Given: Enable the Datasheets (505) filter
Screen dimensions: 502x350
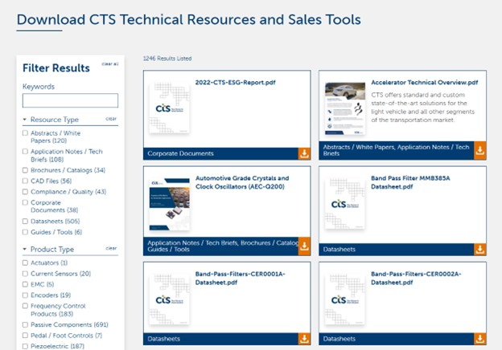Looking at the screenshot, I should (x=25, y=221).
